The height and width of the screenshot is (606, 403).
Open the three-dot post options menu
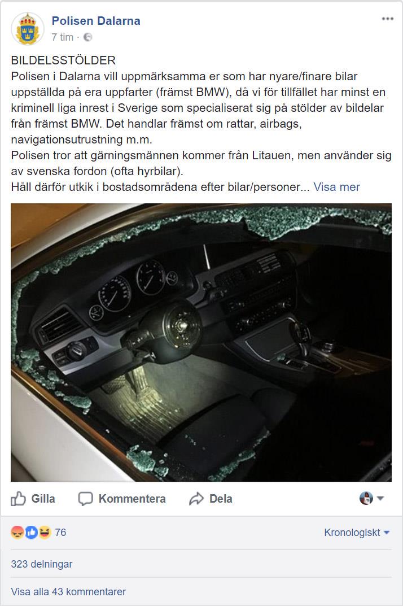[388, 19]
